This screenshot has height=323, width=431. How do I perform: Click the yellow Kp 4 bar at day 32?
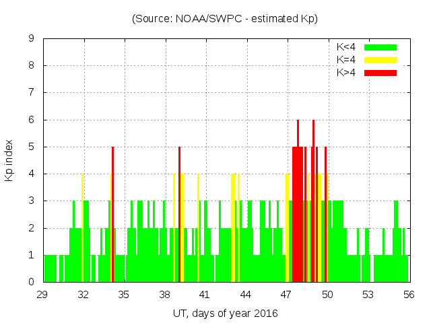pos(82,229)
